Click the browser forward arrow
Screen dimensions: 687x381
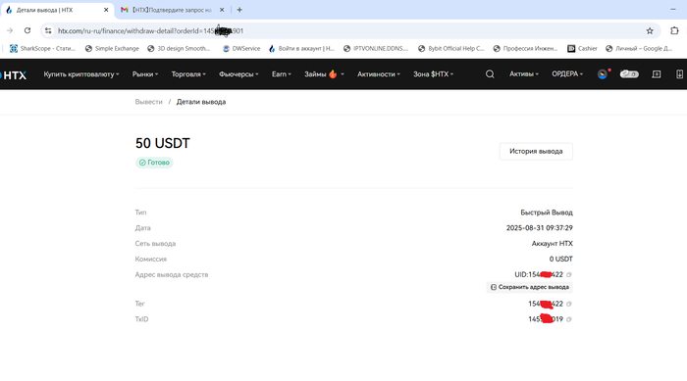[10, 30]
